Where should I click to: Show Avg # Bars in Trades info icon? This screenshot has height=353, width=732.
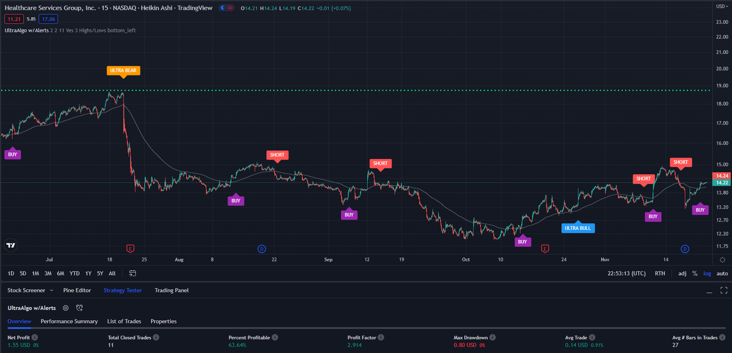click(723, 337)
